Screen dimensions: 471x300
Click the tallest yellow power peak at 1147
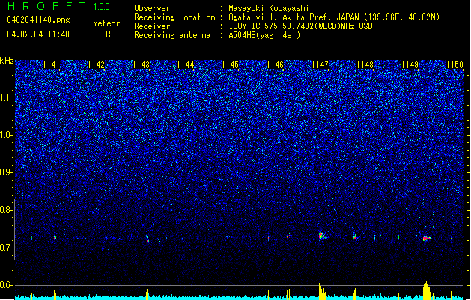coord(320,289)
